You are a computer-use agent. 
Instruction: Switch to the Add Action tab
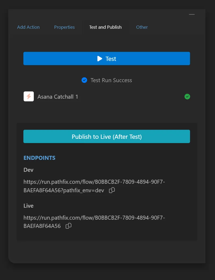pyautogui.click(x=28, y=27)
